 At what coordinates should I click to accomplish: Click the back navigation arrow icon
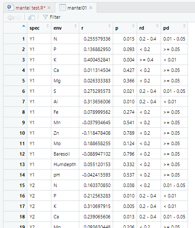point(10,17)
